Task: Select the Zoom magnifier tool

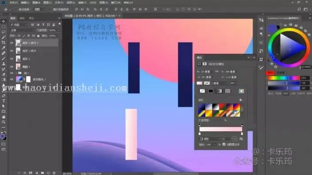Action: click(x=4, y=122)
